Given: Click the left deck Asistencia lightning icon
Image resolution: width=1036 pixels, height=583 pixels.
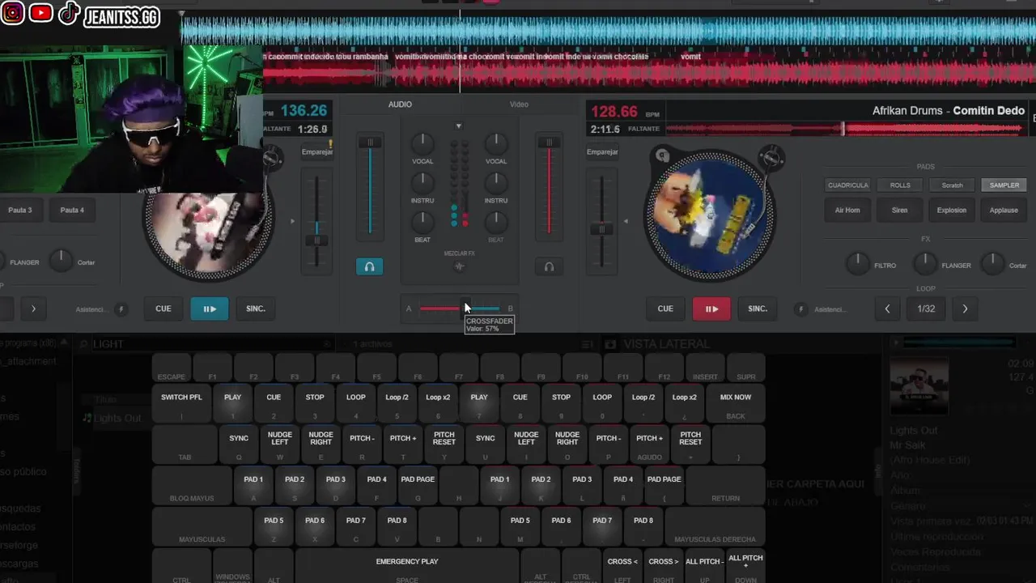Looking at the screenshot, I should coord(121,309).
